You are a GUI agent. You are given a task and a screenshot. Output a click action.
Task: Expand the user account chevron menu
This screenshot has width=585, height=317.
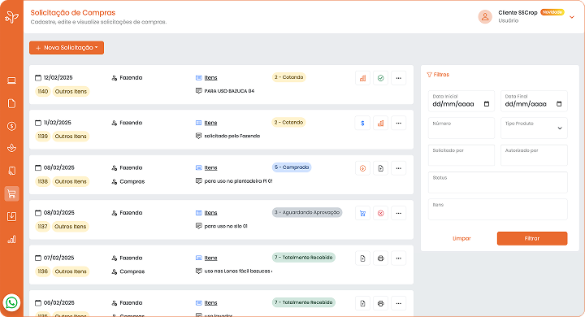571,17
